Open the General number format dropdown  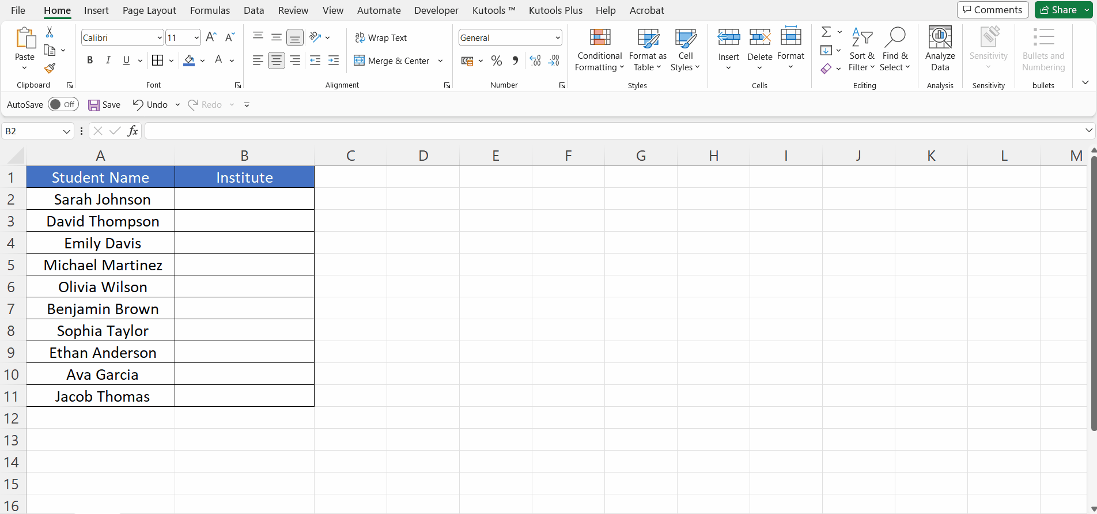coord(558,38)
